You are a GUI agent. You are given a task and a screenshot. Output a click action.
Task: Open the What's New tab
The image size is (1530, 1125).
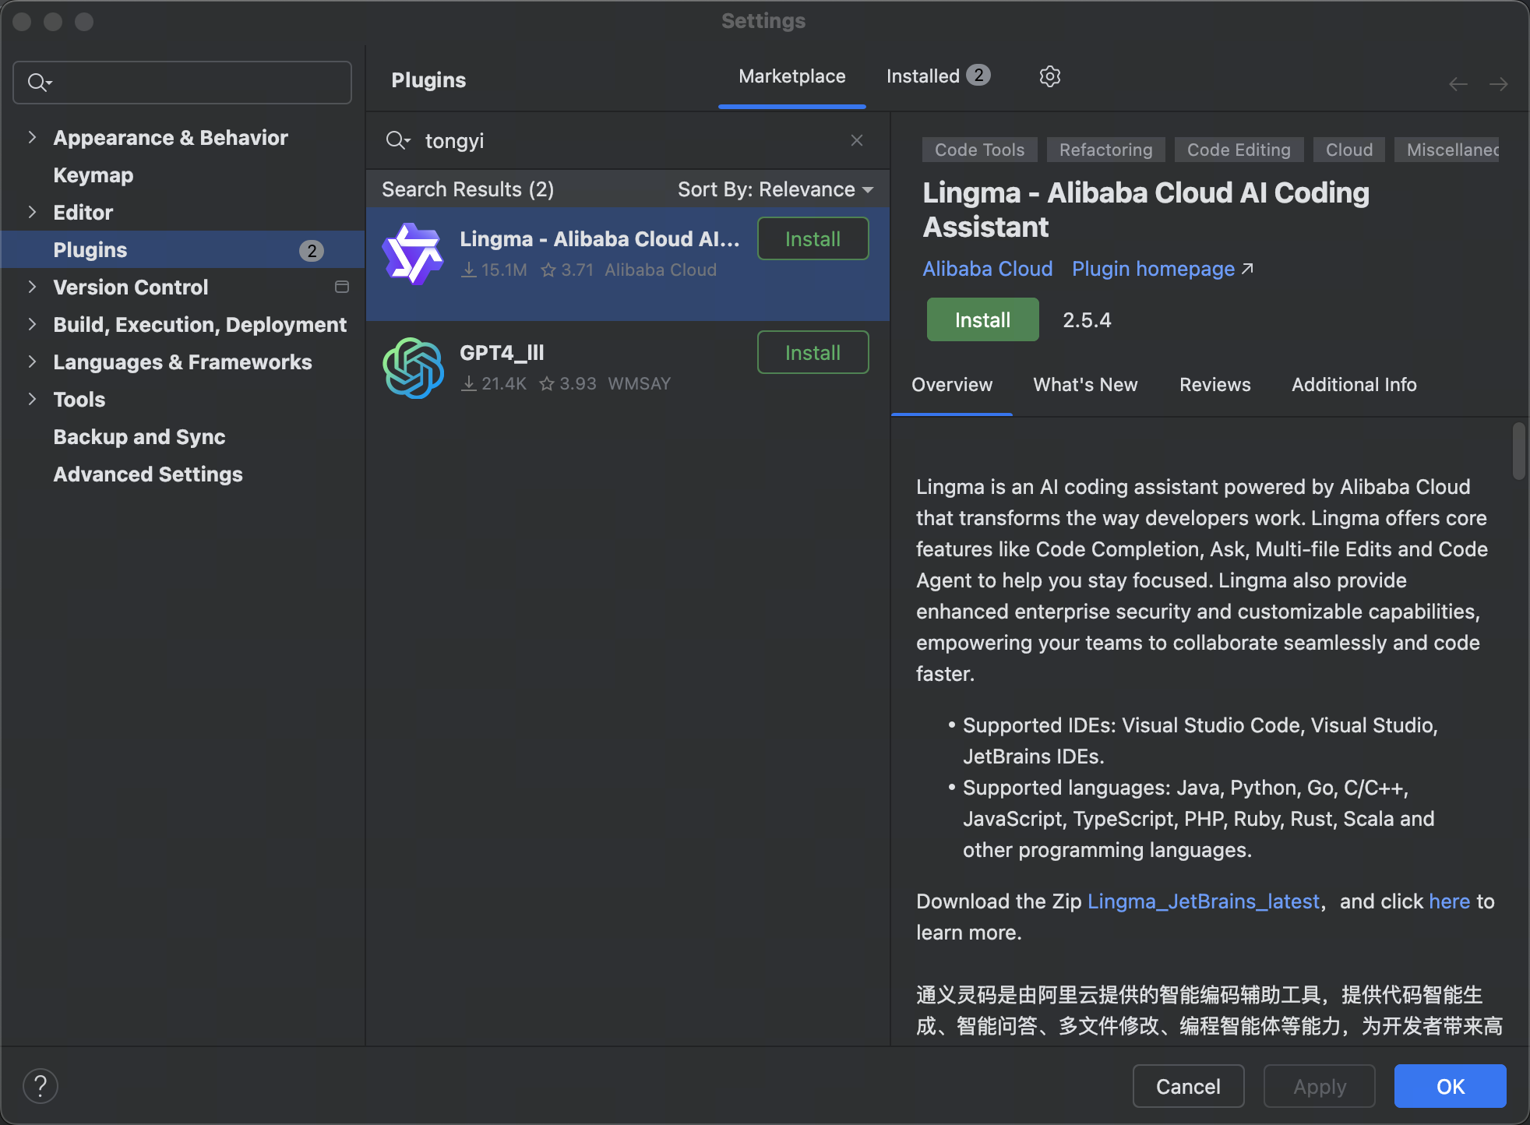pos(1085,385)
